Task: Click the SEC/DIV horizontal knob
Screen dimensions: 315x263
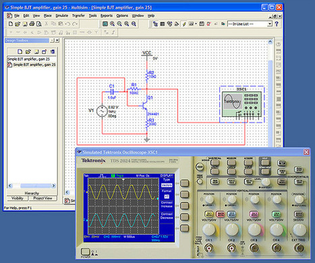Action: [x=299, y=230]
